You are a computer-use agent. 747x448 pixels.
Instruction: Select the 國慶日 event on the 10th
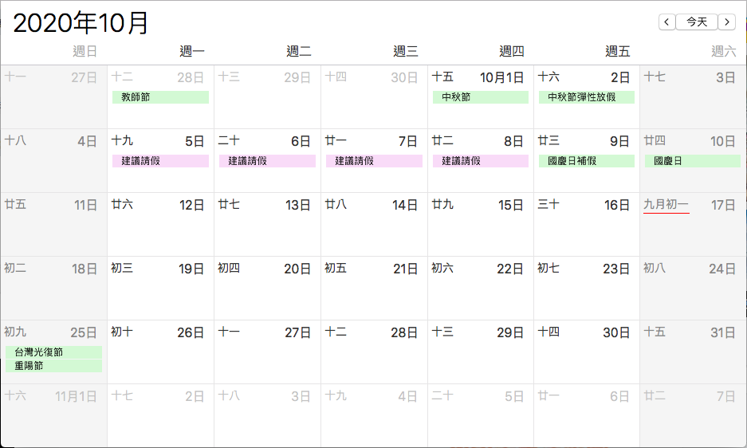(x=693, y=161)
